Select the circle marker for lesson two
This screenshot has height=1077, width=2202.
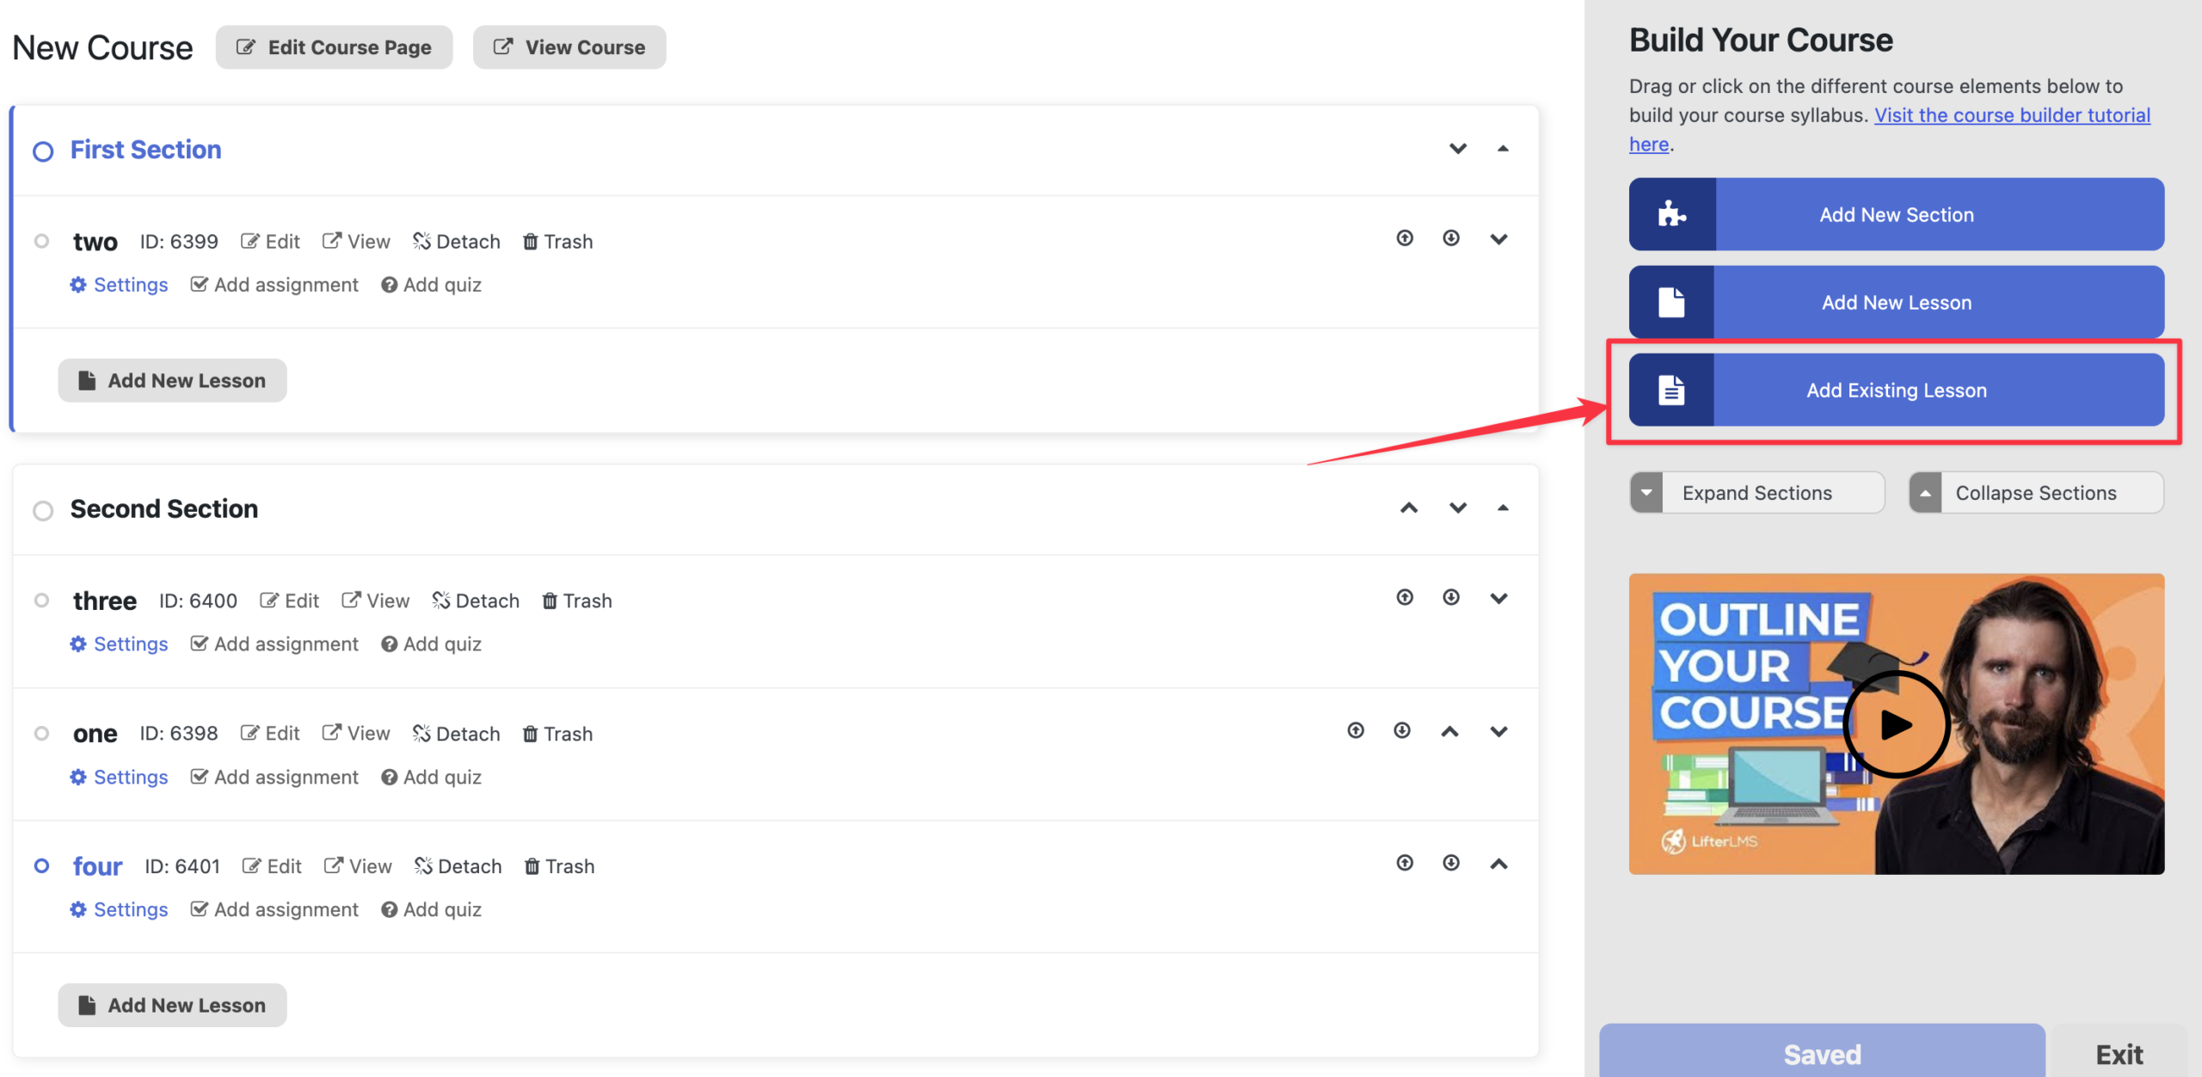pyautogui.click(x=41, y=241)
